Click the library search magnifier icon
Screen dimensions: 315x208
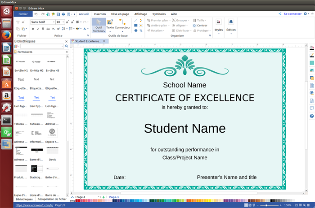tap(67, 46)
